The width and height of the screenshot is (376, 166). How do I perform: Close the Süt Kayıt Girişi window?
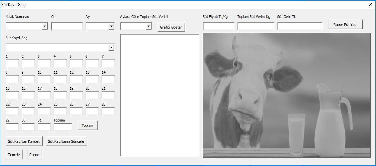point(370,5)
